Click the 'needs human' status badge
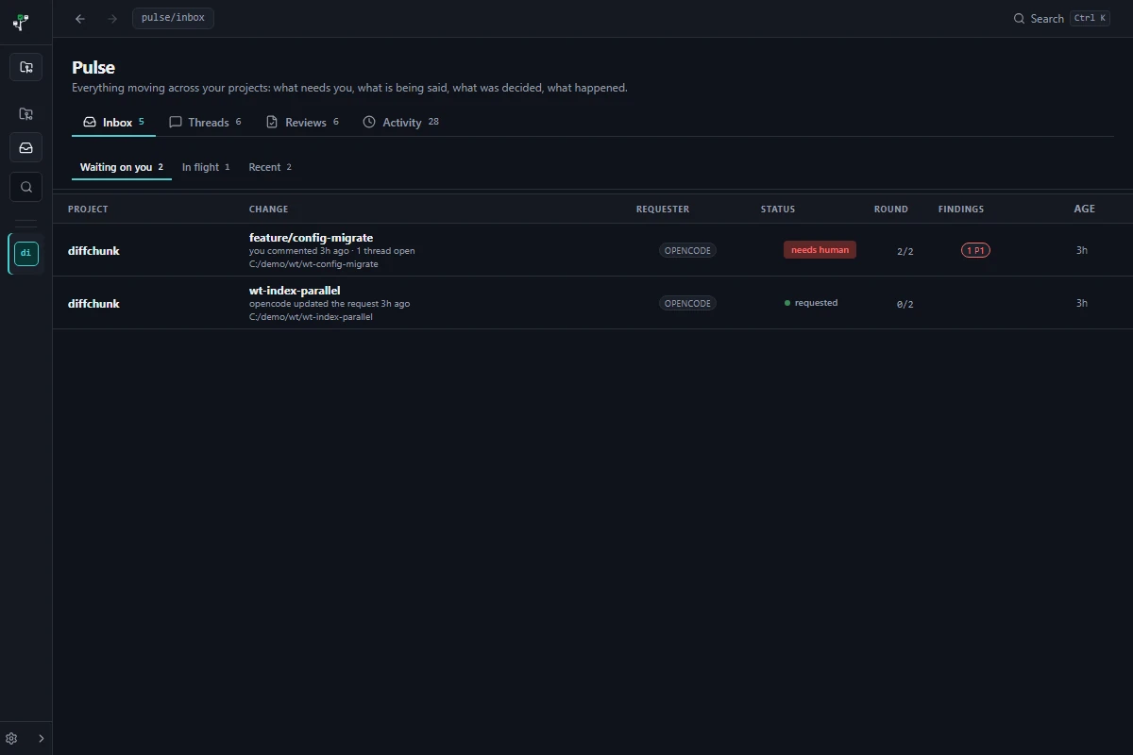The height and width of the screenshot is (755, 1133). (x=820, y=250)
